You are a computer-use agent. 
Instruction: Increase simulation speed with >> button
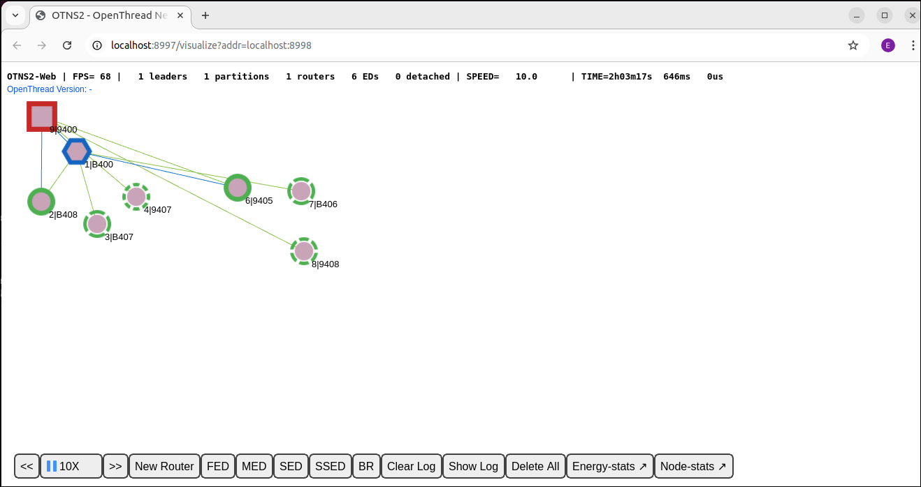point(115,466)
